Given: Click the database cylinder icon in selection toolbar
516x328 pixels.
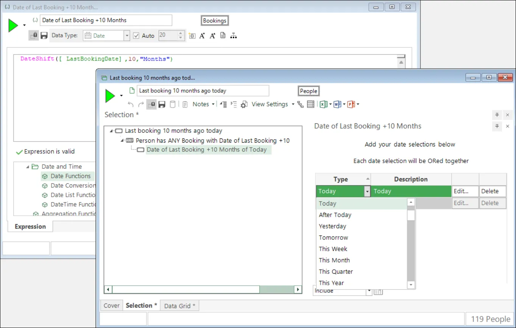Looking at the screenshot, I should pyautogui.click(x=172, y=104).
